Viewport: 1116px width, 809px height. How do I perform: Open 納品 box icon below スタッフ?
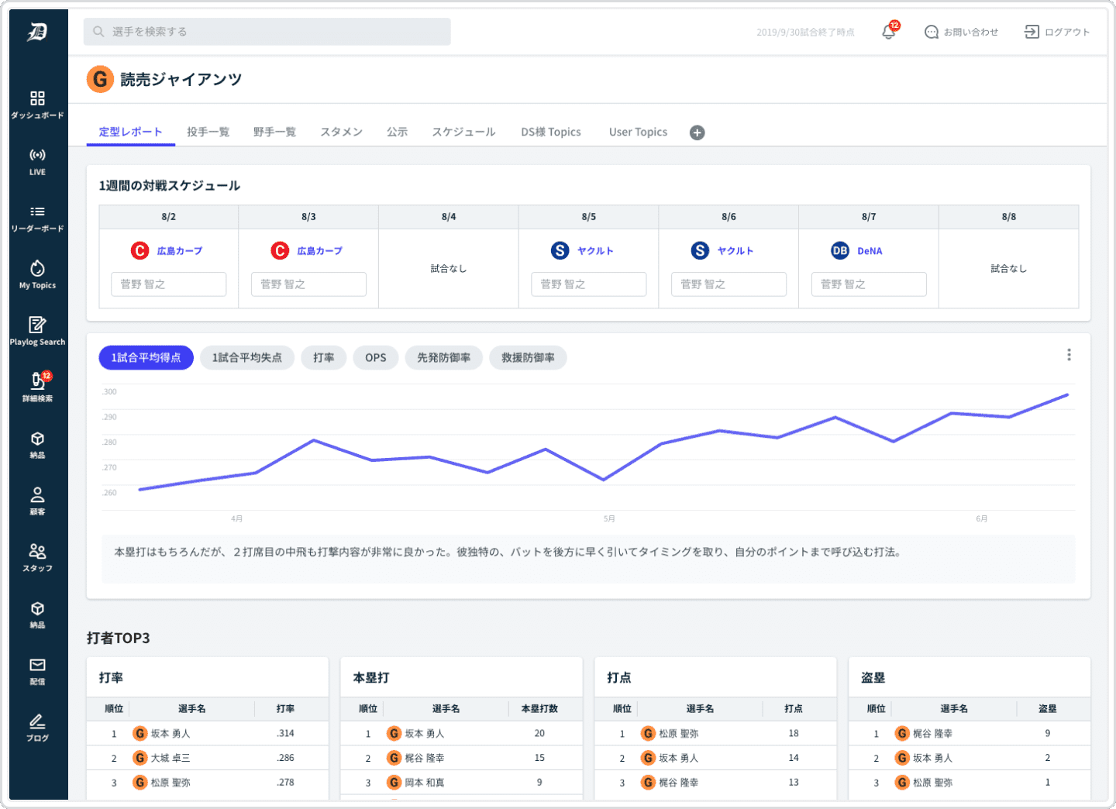tap(37, 608)
